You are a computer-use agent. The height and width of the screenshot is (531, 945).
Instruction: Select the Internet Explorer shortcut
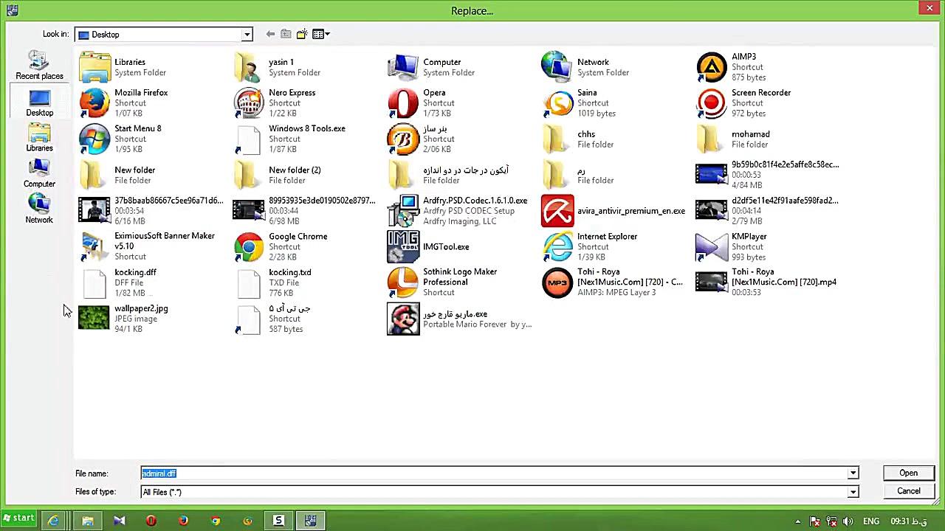click(x=590, y=246)
